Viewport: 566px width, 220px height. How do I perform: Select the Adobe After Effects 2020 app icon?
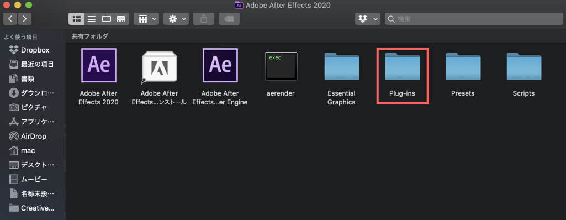click(x=99, y=65)
